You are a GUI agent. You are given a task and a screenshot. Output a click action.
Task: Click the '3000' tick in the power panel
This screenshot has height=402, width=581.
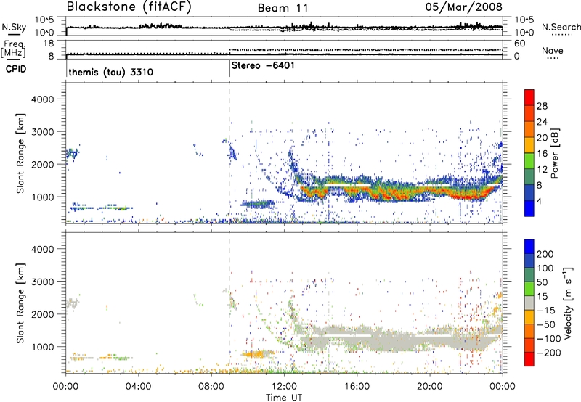pyautogui.click(x=42, y=132)
